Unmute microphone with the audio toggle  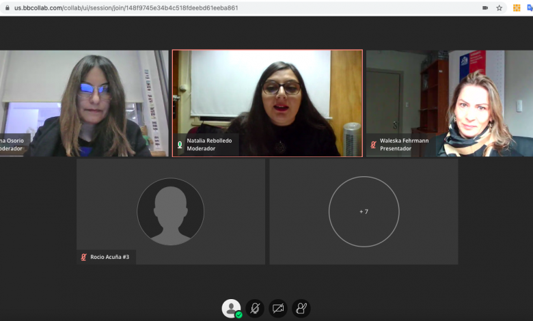click(x=255, y=309)
